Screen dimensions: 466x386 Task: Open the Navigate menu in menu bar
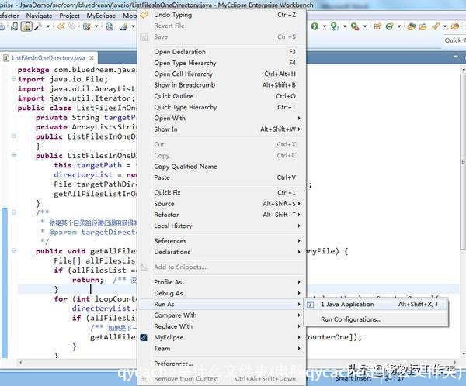click(39, 16)
